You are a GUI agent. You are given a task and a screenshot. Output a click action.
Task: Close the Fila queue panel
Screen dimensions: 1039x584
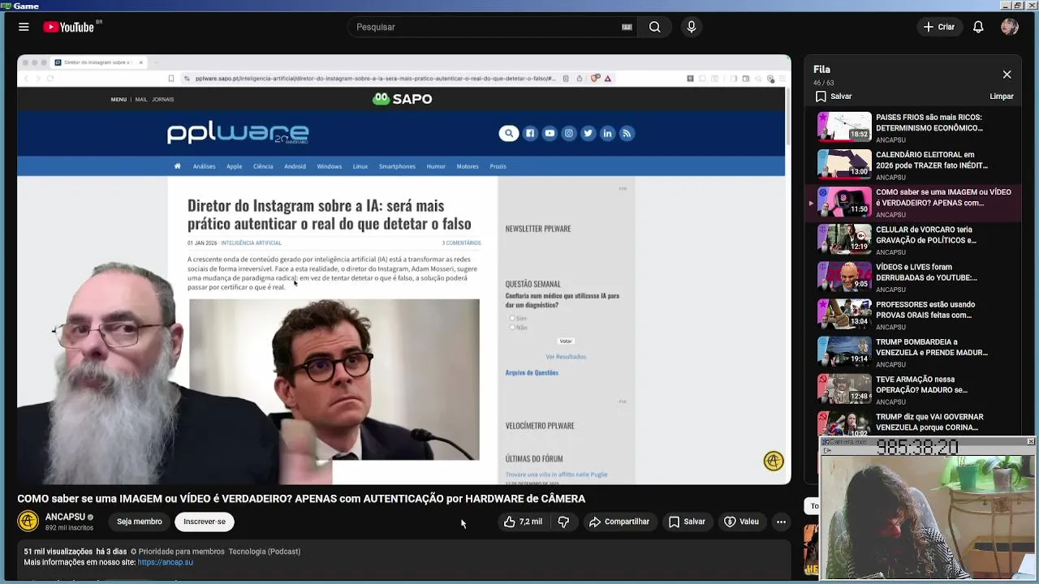1007,75
